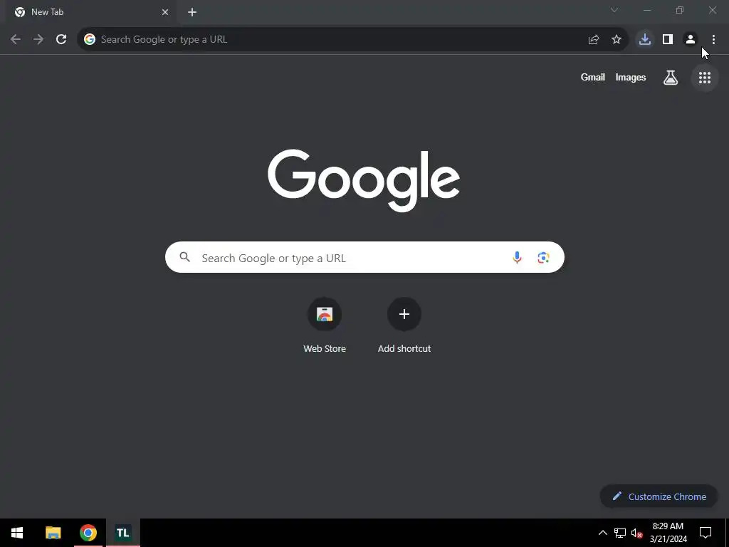Open the profile avatar icon
729x547 pixels.
pyautogui.click(x=691, y=40)
